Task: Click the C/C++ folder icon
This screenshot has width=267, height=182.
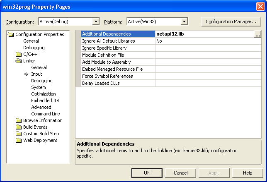Action: coord(18,54)
